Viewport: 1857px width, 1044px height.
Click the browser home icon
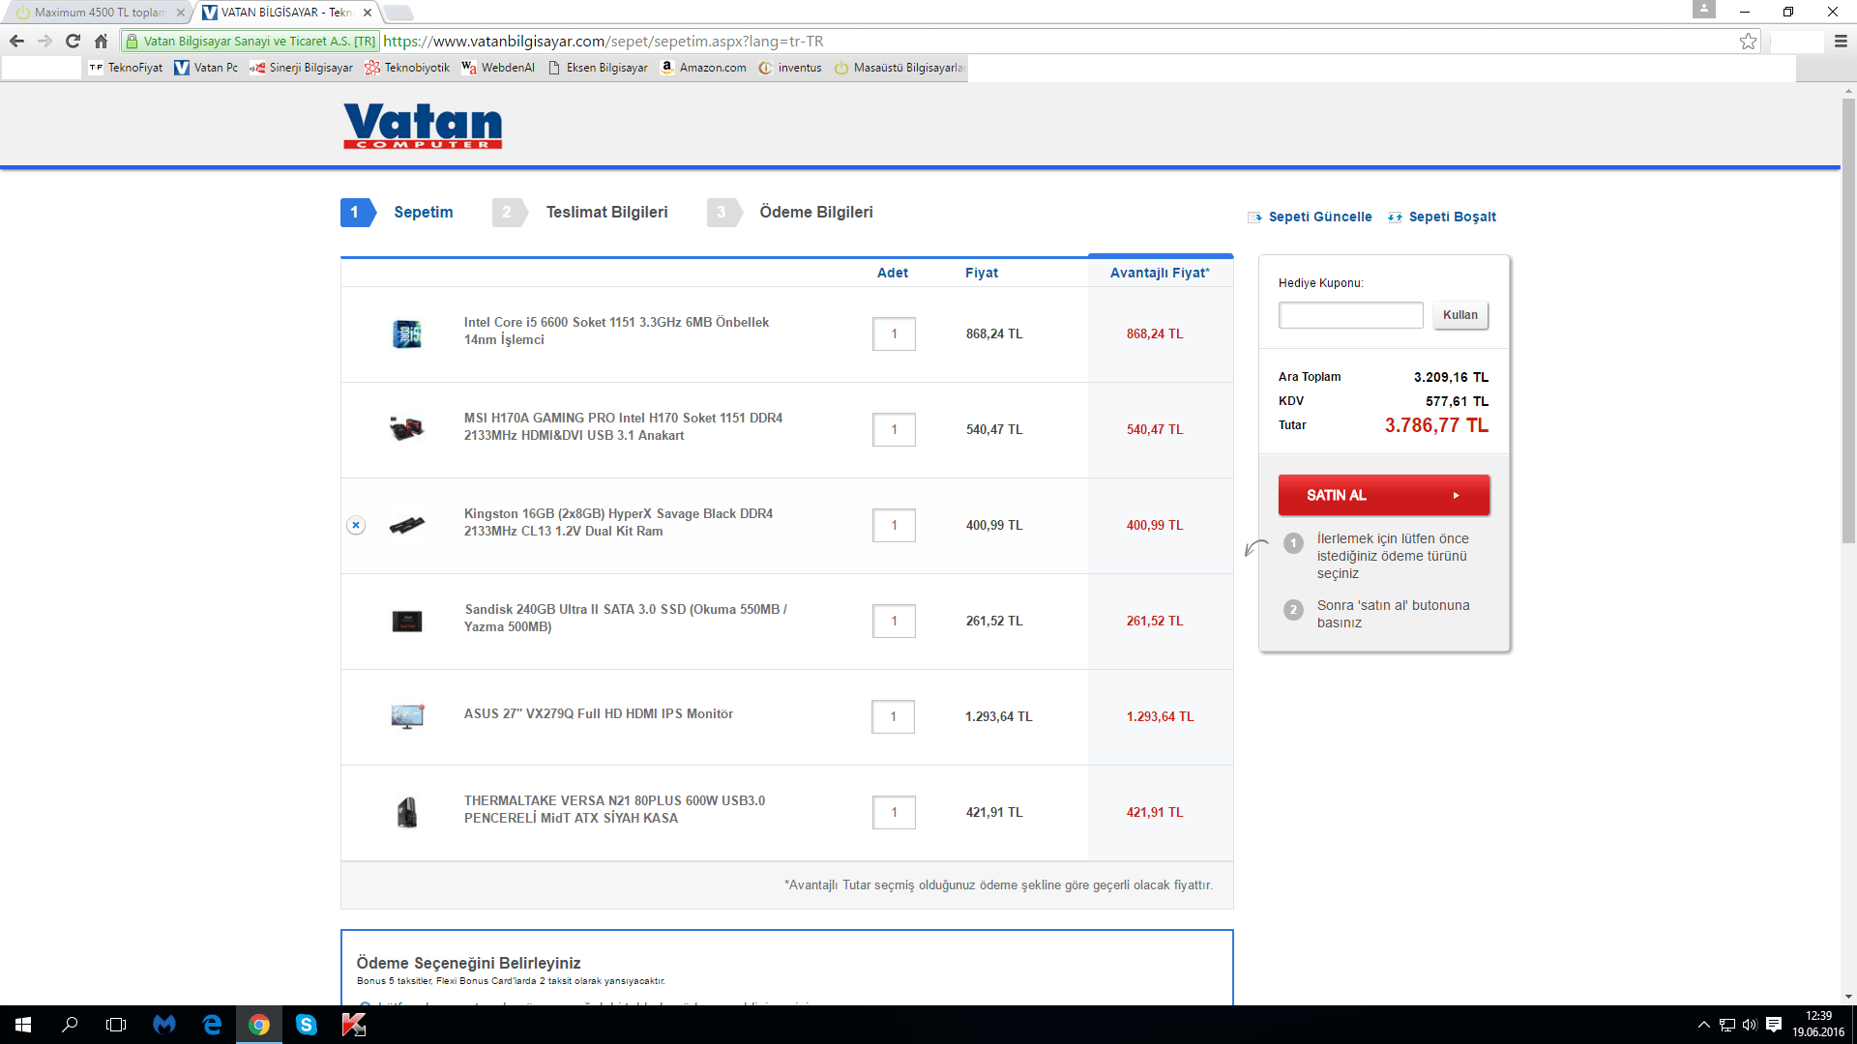101,41
